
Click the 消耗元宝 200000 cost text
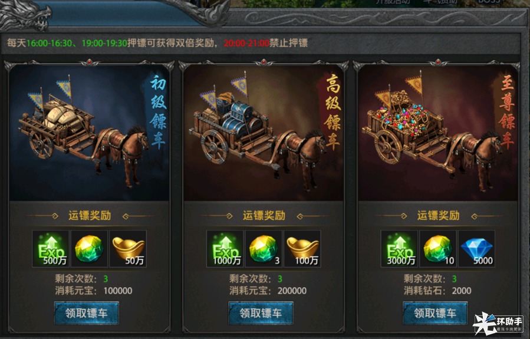click(268, 291)
